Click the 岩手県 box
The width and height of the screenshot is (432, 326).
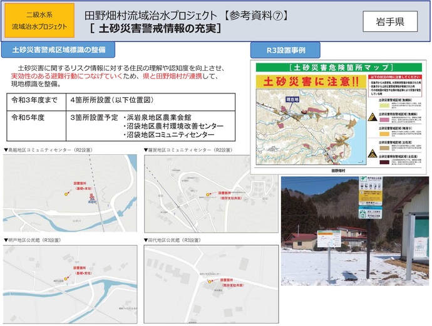point(390,21)
